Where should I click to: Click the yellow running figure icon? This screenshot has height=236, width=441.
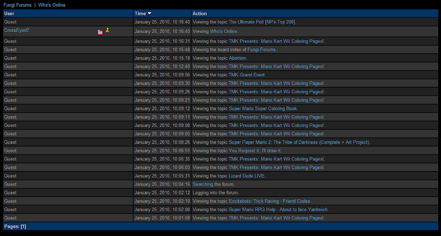click(107, 30)
